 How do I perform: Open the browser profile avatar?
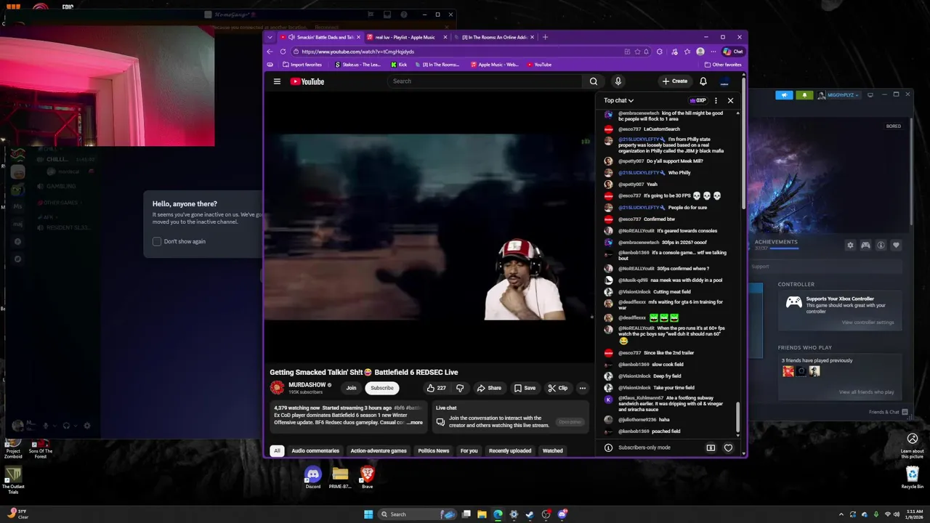point(700,52)
